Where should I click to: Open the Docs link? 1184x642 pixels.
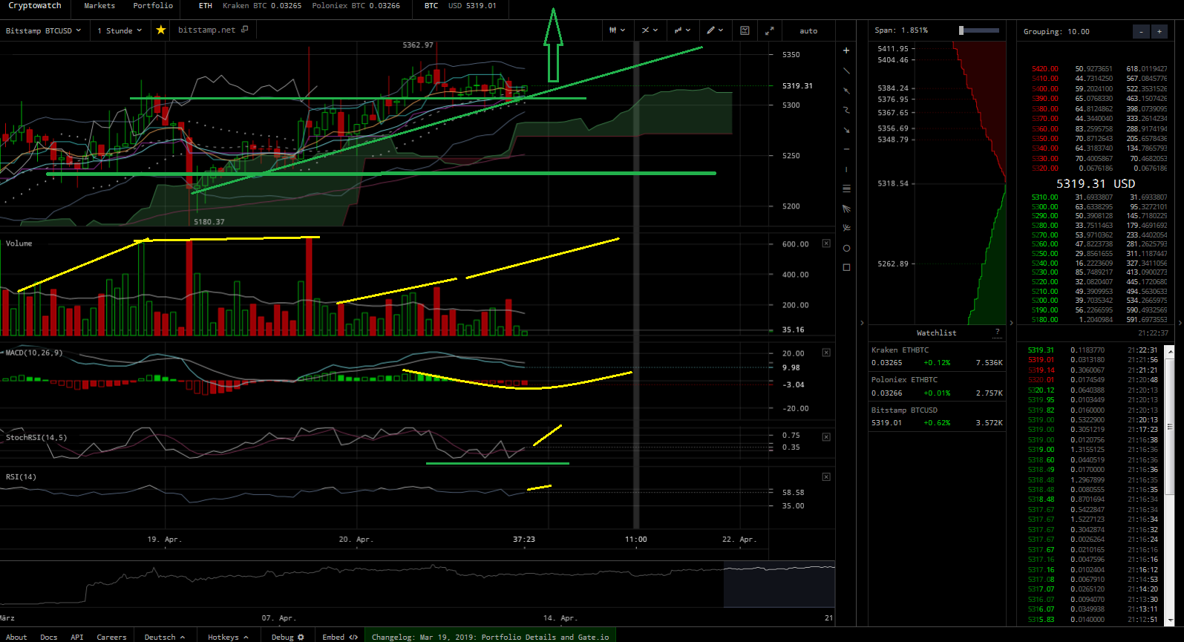tap(48, 637)
